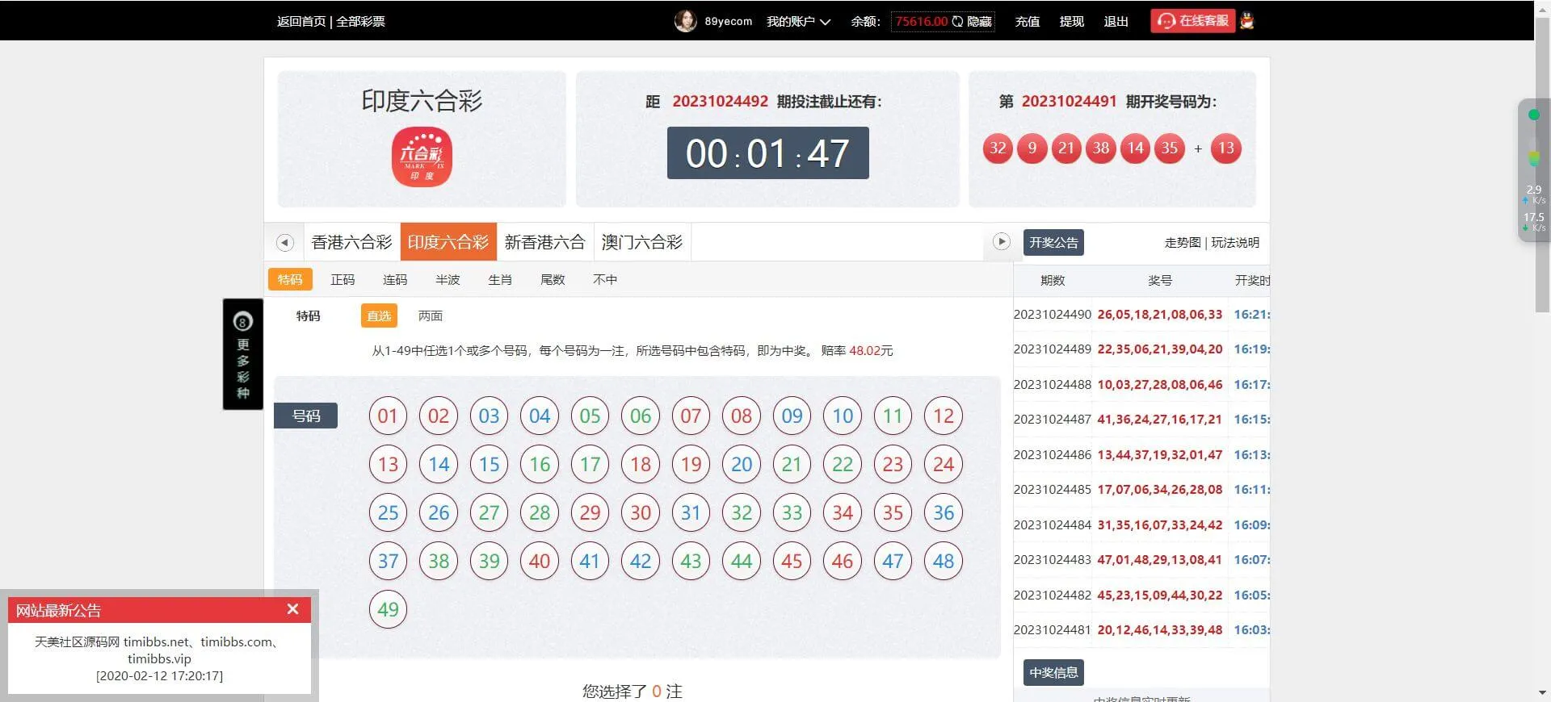This screenshot has height=702, width=1551.
Task: Click the online customer service button
Action: coord(1192,21)
